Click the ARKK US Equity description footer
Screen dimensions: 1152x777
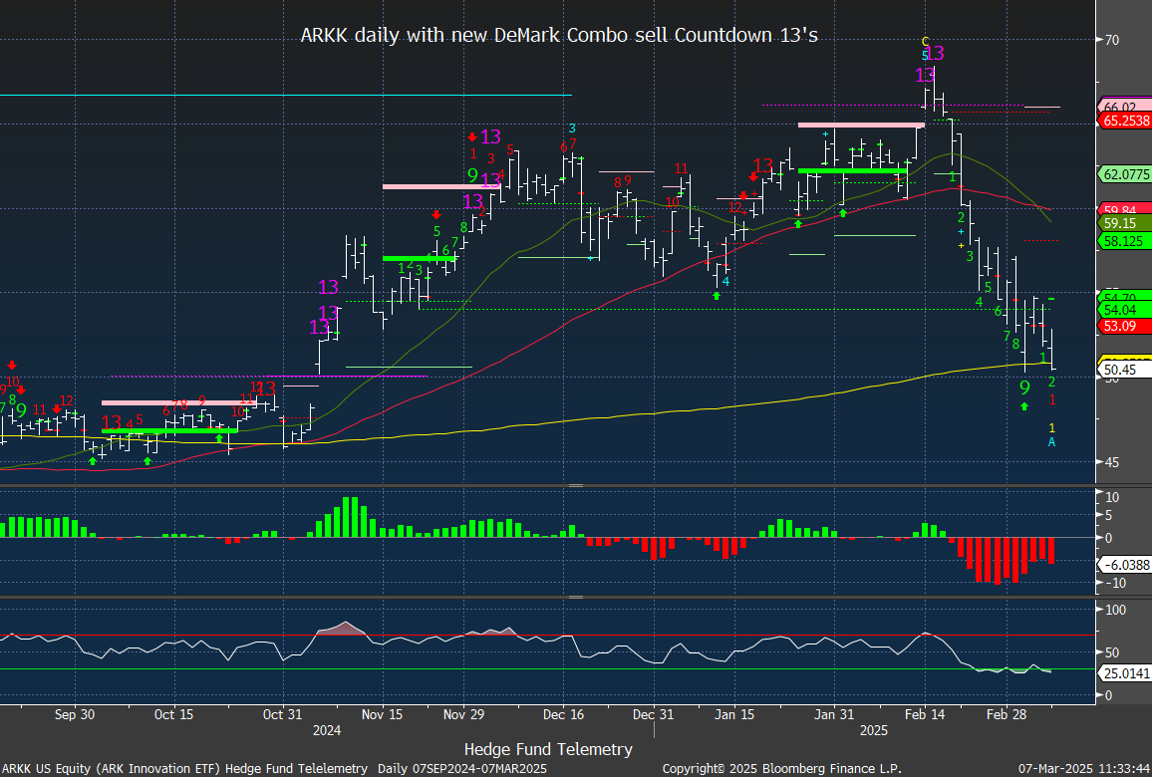point(274,769)
